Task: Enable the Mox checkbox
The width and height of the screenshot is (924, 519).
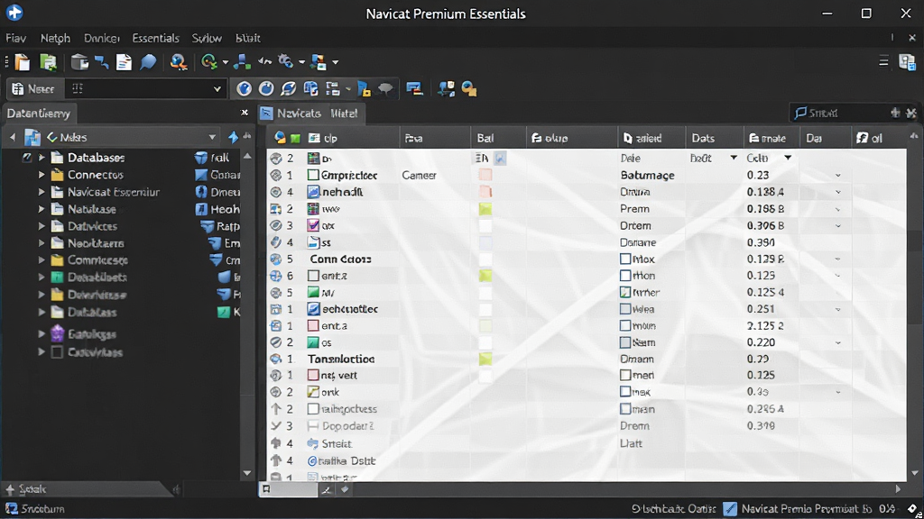Action: 625,259
